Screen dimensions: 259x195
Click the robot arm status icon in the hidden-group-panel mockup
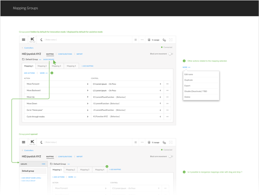tap(42, 40)
